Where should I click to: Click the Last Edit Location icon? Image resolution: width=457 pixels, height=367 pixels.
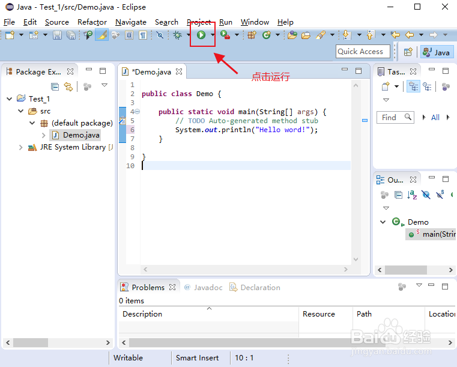[x=395, y=35]
